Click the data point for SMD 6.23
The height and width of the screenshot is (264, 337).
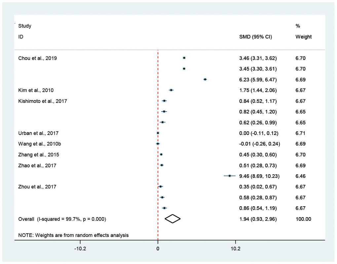(x=205, y=80)
